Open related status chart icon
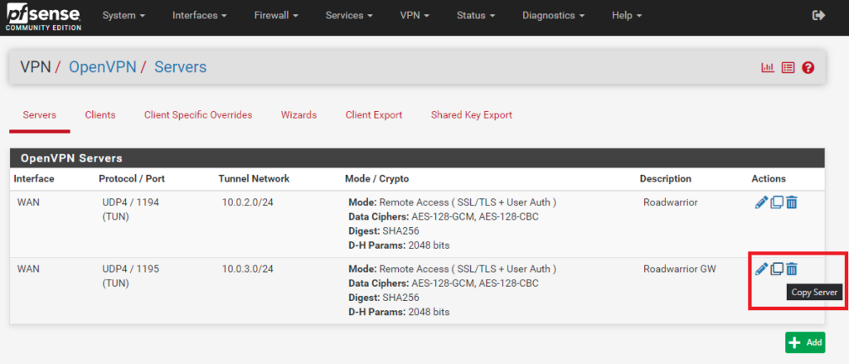Image resolution: width=849 pixels, height=364 pixels. click(x=768, y=68)
